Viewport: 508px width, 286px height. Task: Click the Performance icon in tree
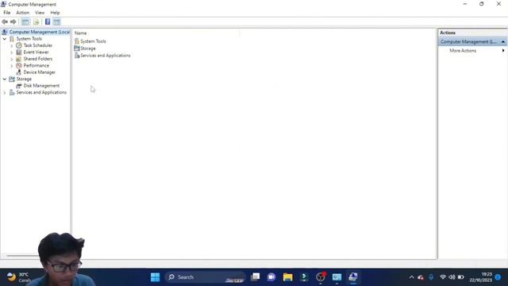(x=19, y=65)
